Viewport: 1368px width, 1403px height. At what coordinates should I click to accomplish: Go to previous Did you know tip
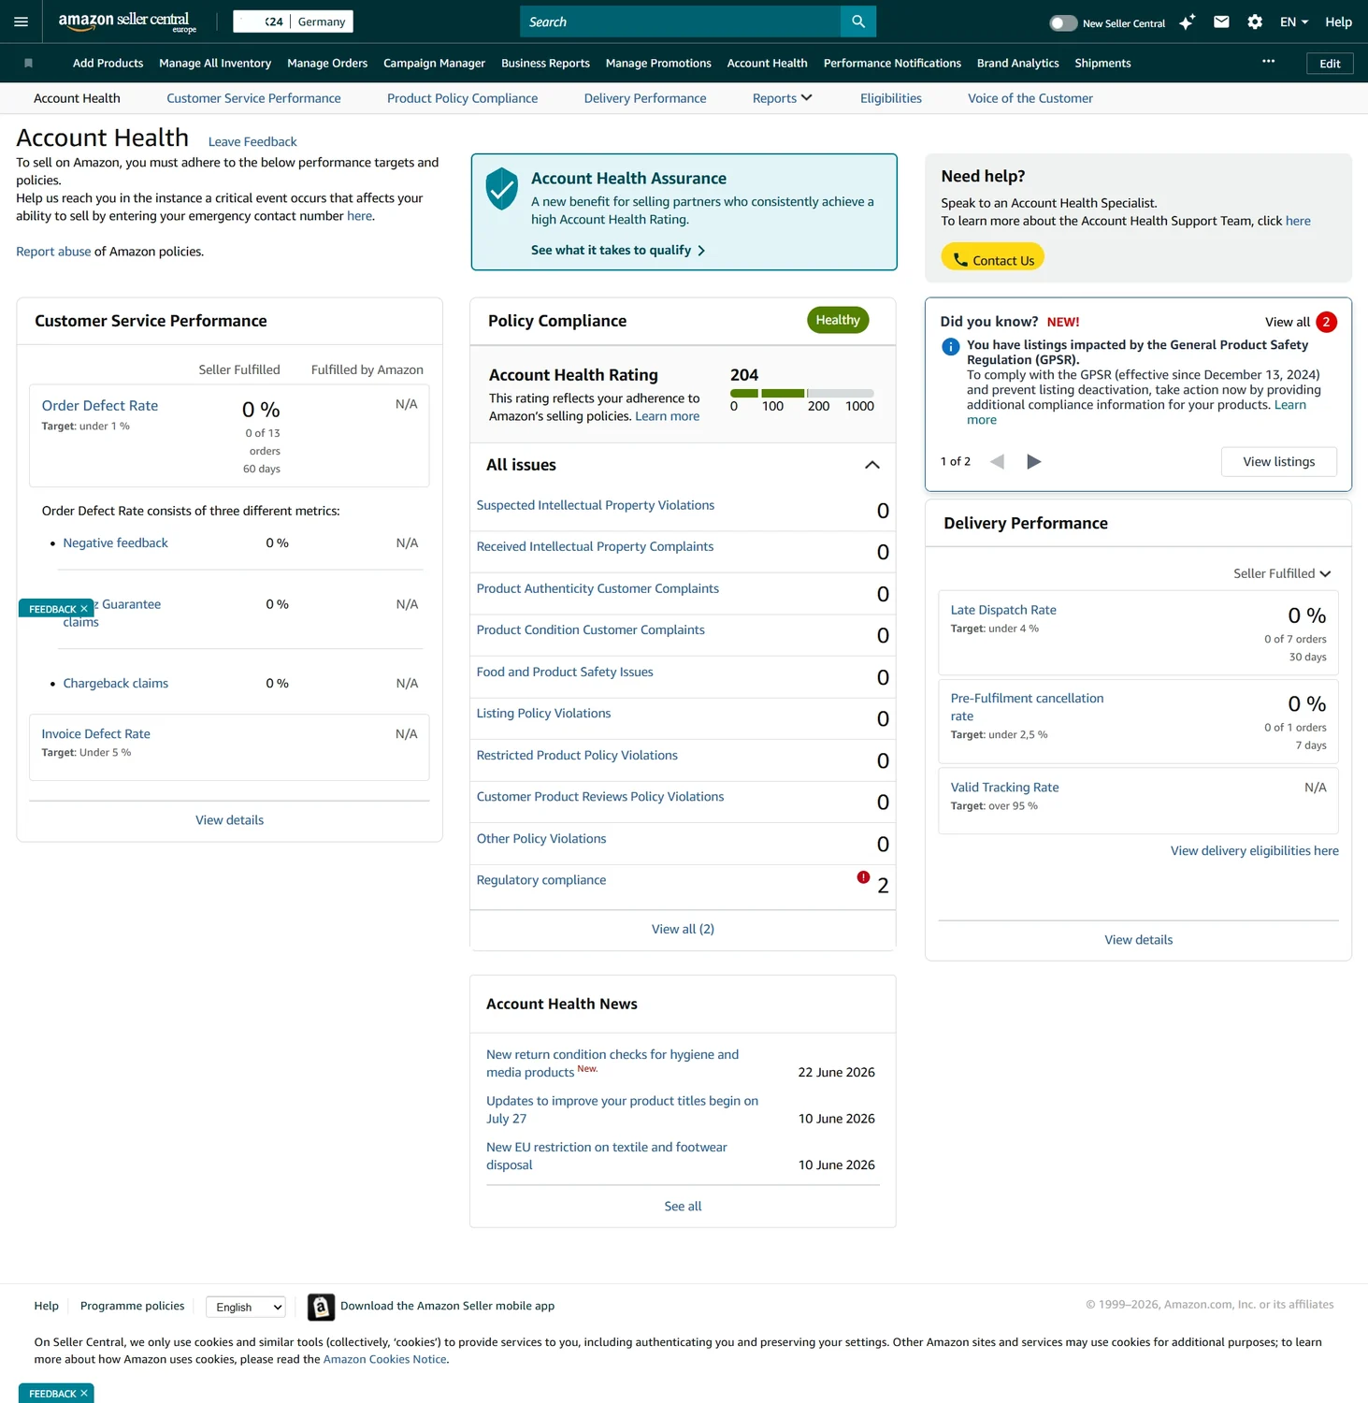coord(997,462)
